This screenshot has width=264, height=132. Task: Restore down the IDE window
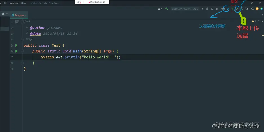click(x=252, y=3)
